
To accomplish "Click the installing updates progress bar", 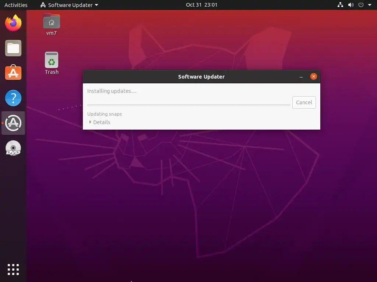I will (x=188, y=105).
